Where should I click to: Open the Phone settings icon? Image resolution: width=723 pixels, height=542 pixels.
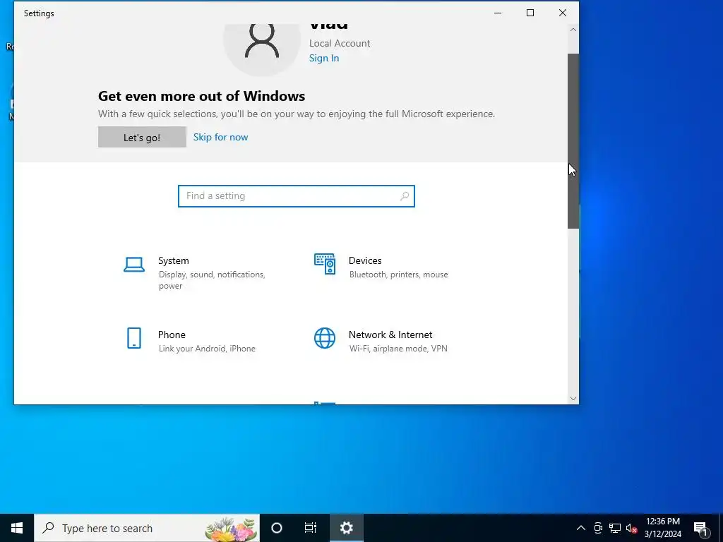tap(133, 338)
